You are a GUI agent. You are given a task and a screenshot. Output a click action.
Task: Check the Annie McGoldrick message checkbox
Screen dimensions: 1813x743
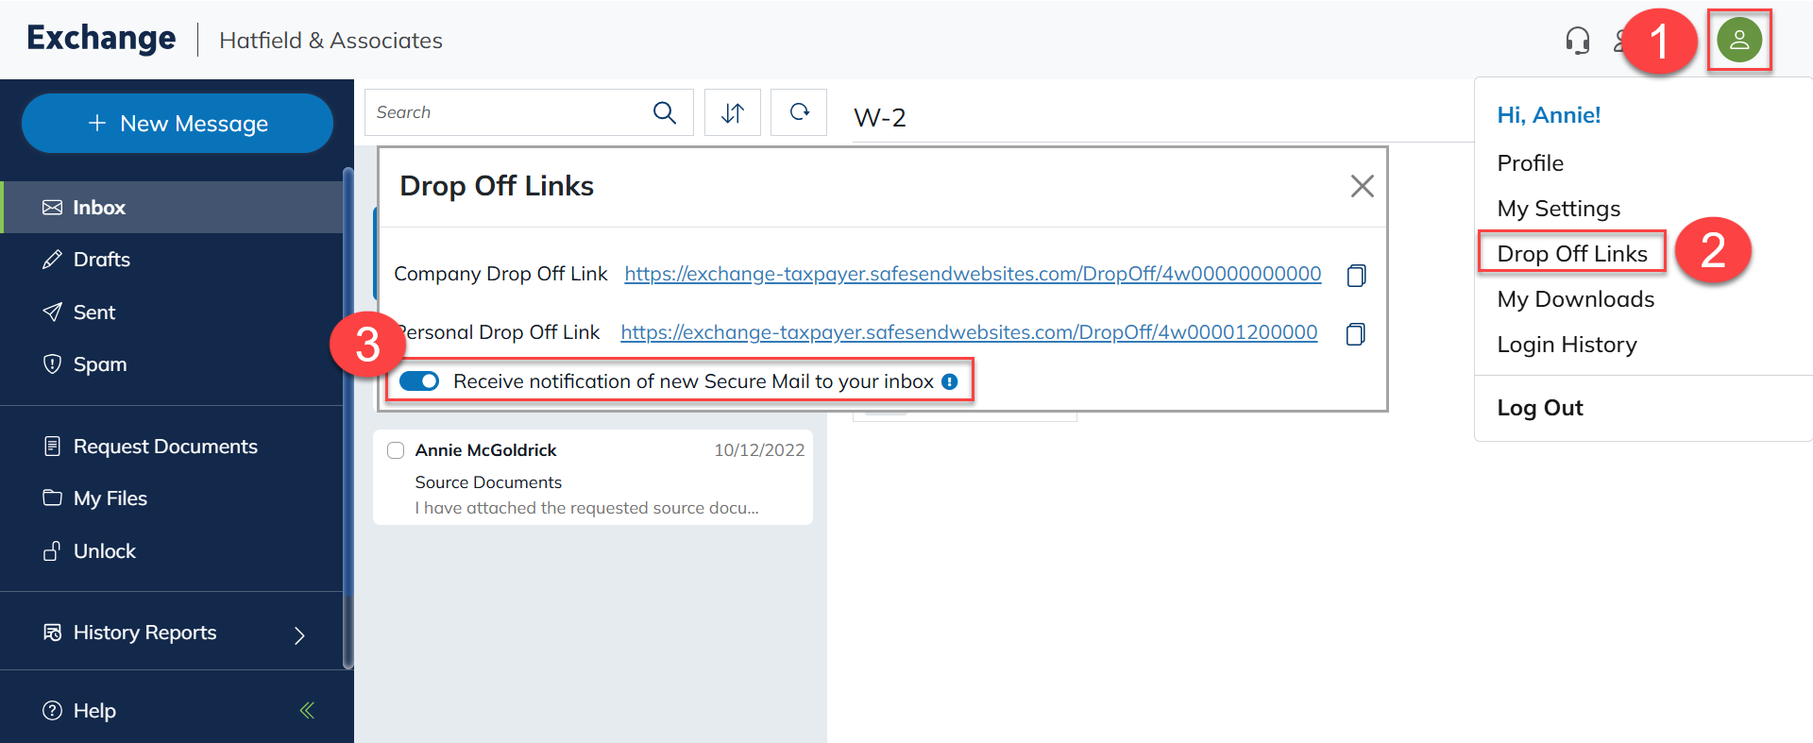(x=396, y=450)
